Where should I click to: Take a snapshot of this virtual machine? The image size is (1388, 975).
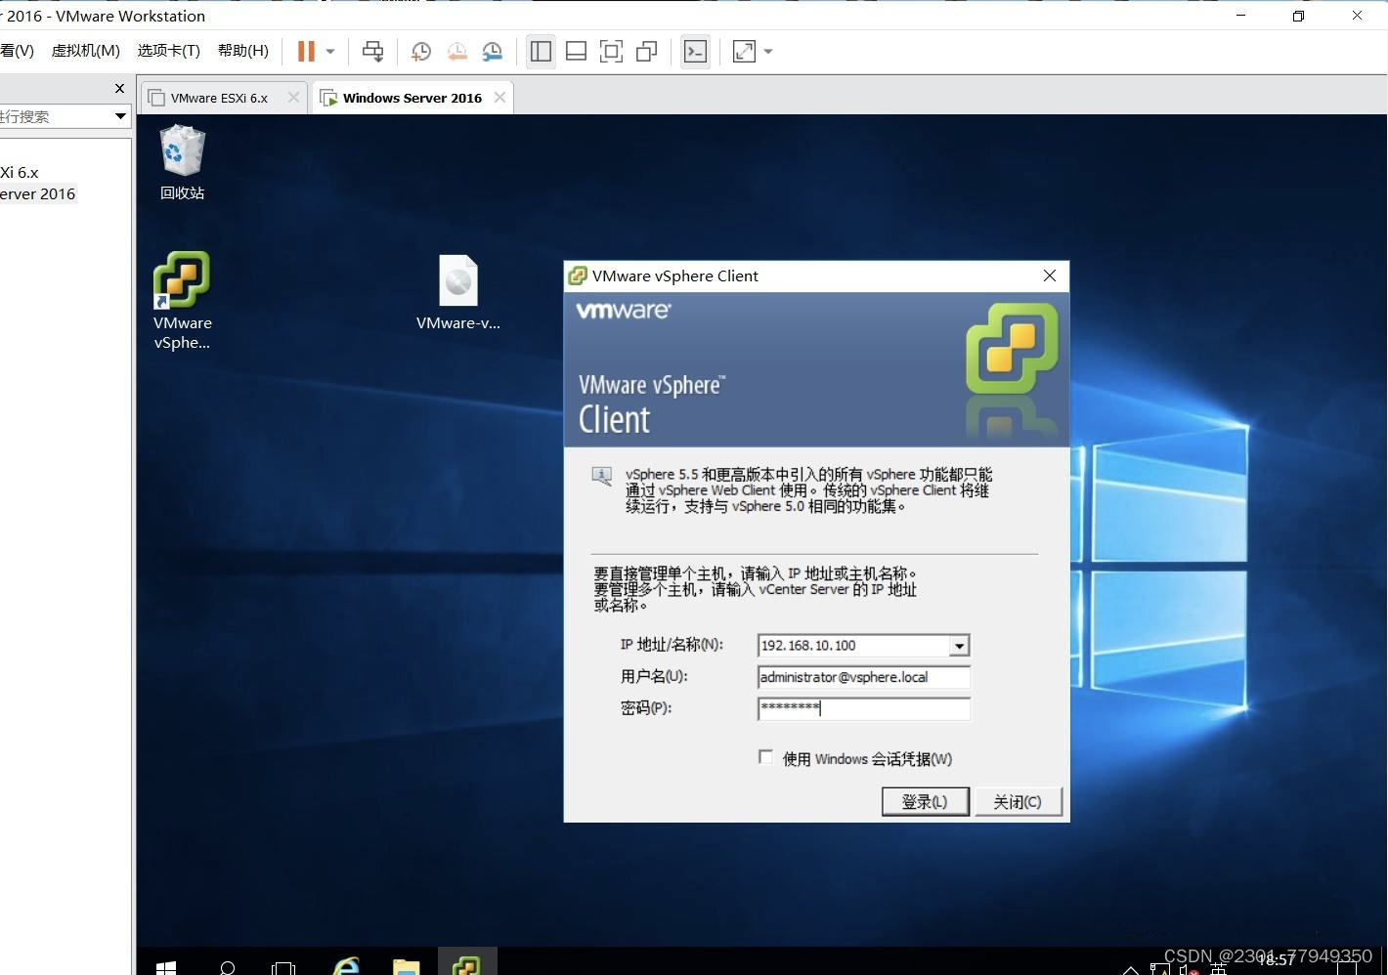pos(421,52)
